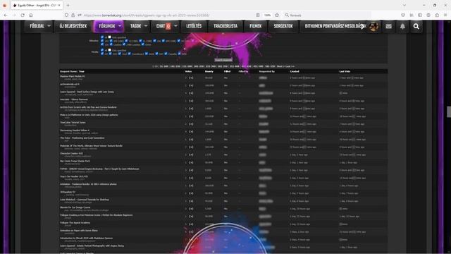This screenshot has width=451, height=254.
Task: Go to the LETÖLTÉS section
Action: click(x=194, y=26)
